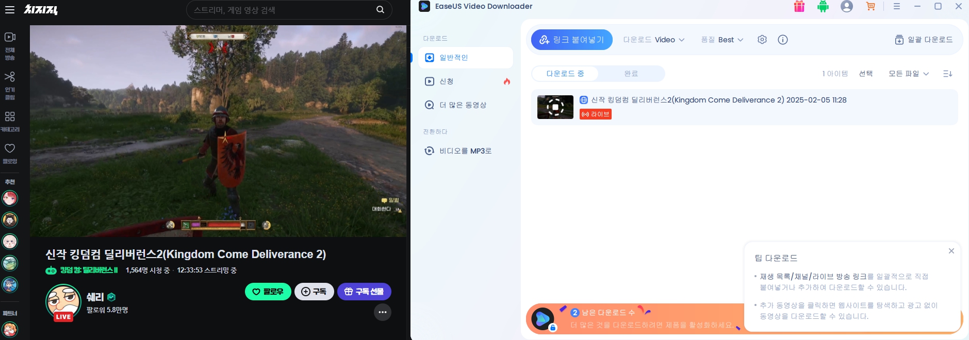
Task: Click the purple 구독 선물 gift subscription button
Action: click(364, 292)
